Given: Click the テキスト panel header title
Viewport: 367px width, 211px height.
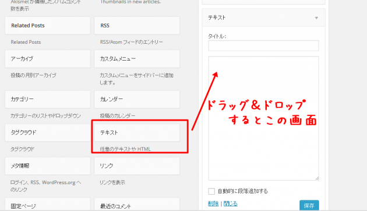Looking at the screenshot, I should tap(217, 18).
